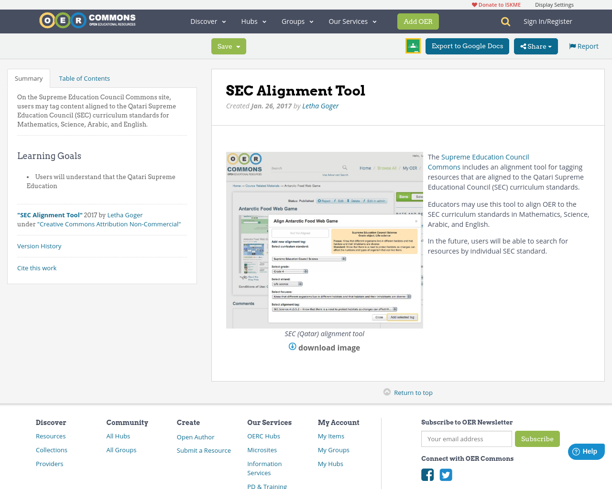Click Export to Google Docs

(467, 46)
